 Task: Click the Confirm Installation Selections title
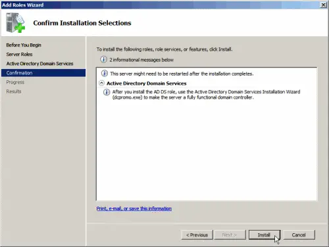82,23
